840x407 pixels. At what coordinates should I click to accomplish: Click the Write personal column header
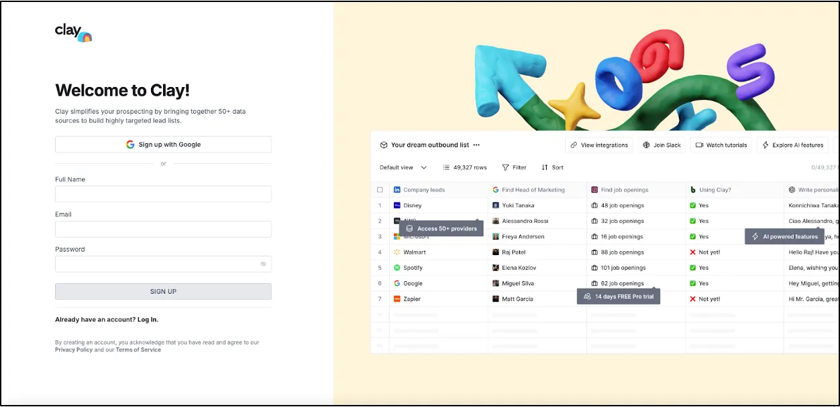coord(812,190)
